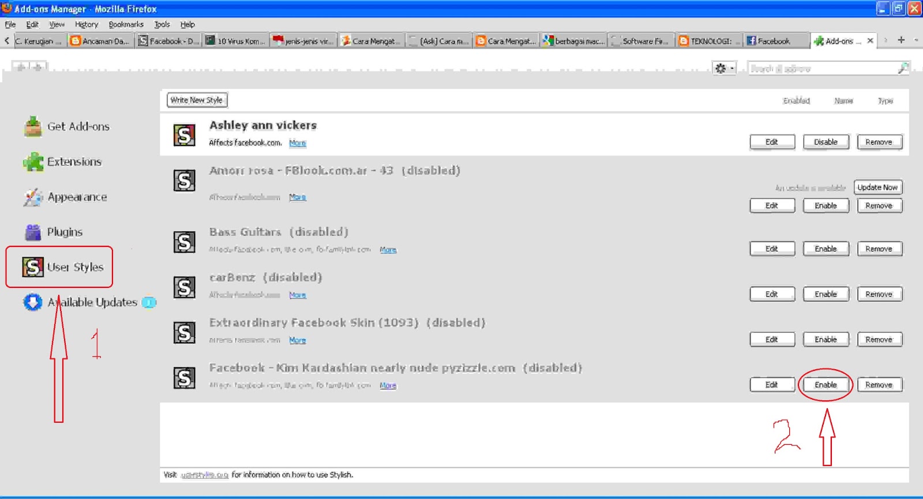Screen dimensions: 923x499
Task: Click the Write New Style button
Action: (197, 100)
